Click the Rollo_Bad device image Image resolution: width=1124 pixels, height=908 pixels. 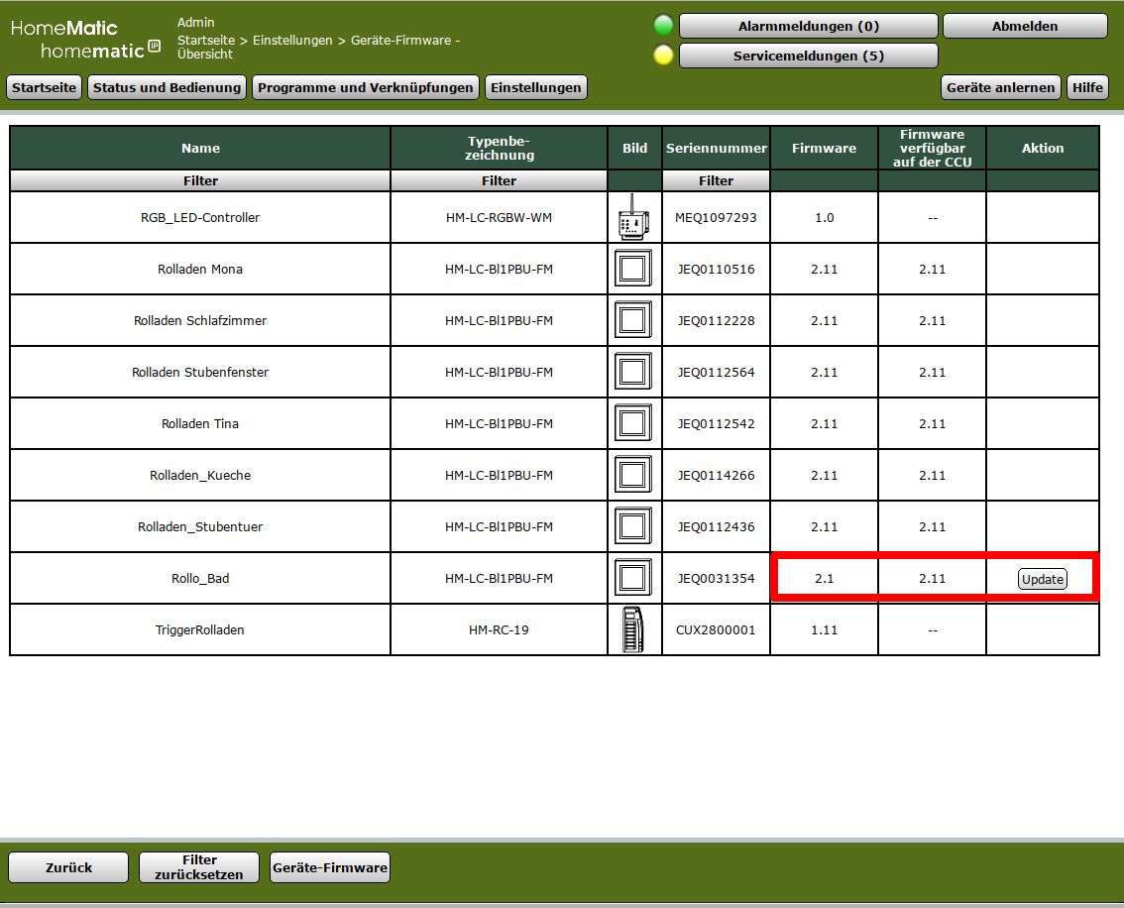pos(633,578)
